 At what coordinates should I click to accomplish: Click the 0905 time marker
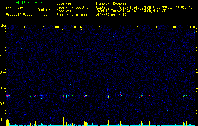coord(97,27)
